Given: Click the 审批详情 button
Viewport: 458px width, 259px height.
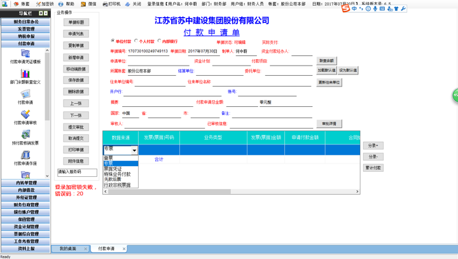Looking at the screenshot, I should click(330, 123).
